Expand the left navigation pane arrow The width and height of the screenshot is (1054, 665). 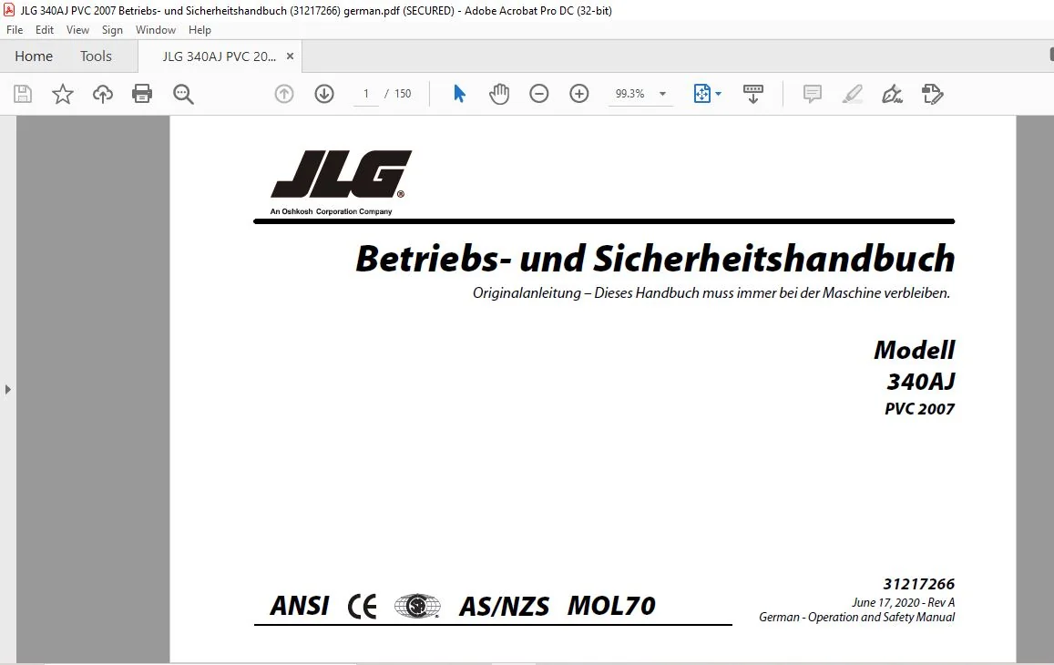pos(7,389)
